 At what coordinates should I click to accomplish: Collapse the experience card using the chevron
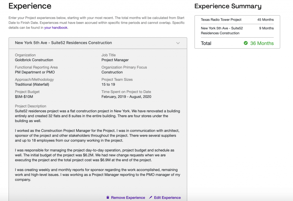coord(178,43)
